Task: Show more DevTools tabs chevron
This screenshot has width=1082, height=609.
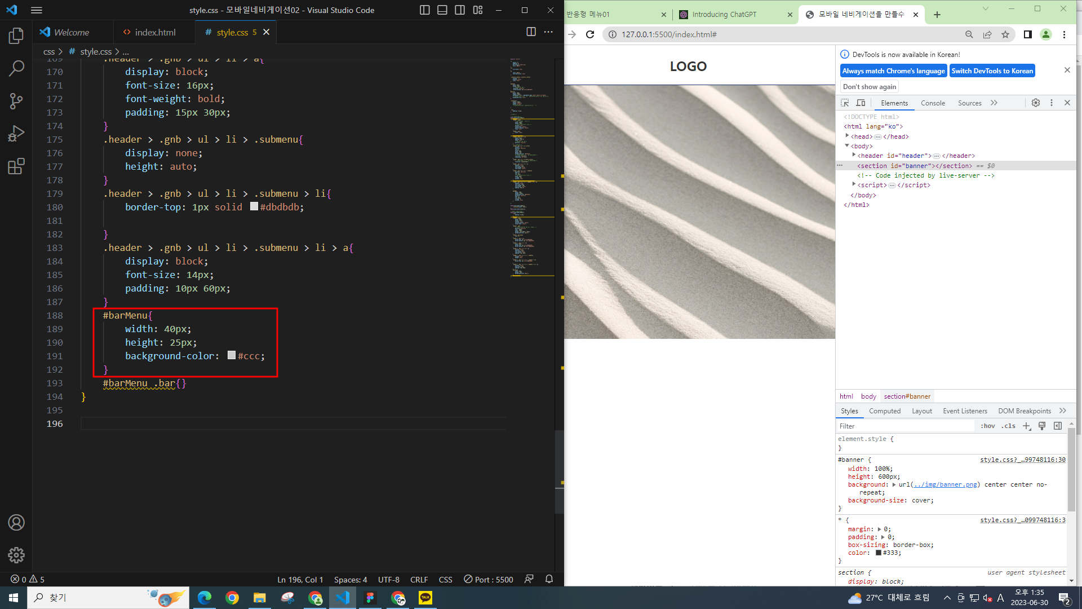Action: (994, 103)
